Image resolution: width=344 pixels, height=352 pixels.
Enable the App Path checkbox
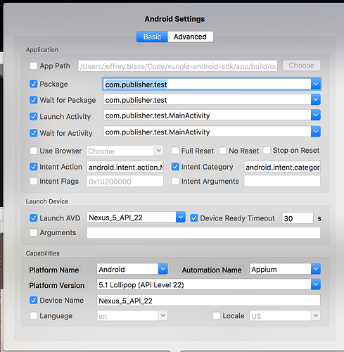(x=34, y=65)
